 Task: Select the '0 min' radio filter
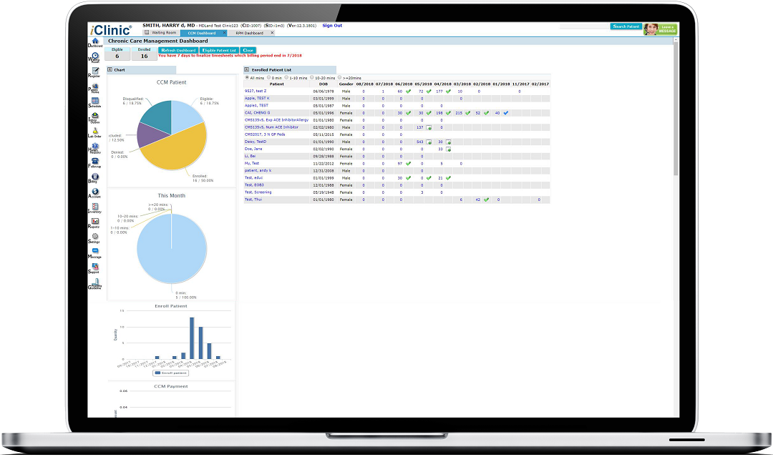[268, 77]
